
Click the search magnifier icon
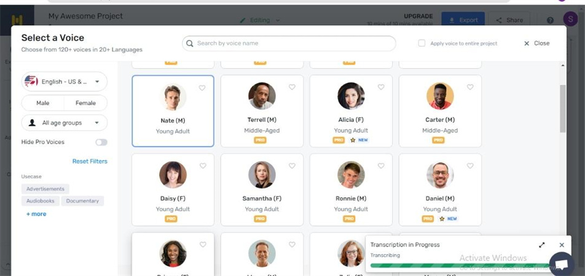point(189,44)
